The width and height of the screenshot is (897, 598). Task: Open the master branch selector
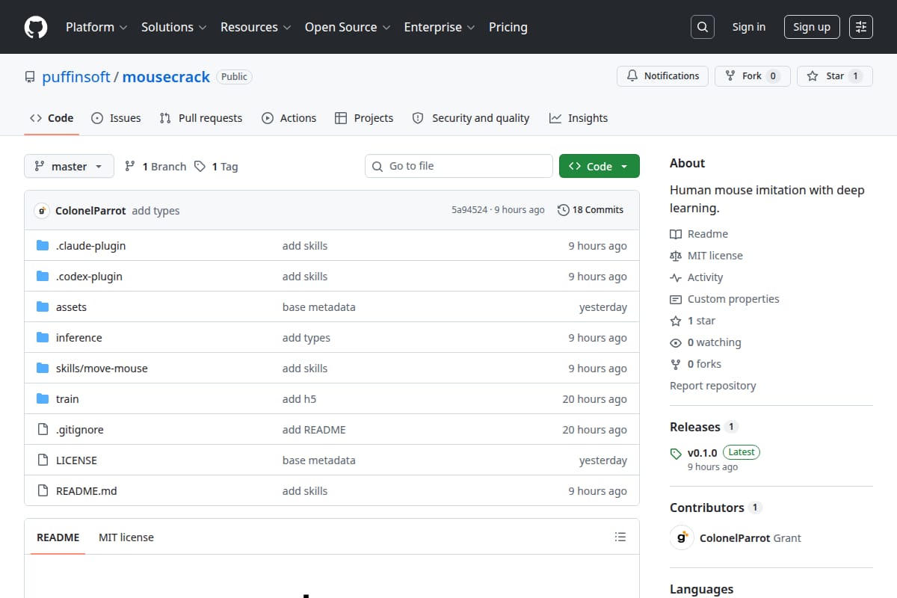pos(69,167)
